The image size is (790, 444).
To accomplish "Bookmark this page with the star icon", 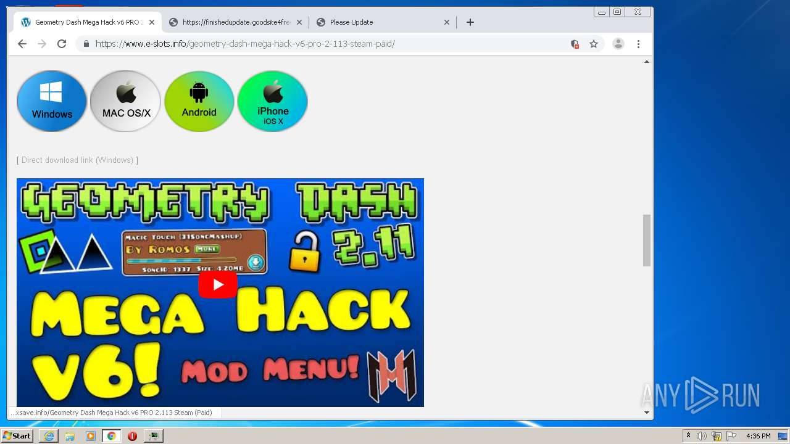I will point(594,44).
